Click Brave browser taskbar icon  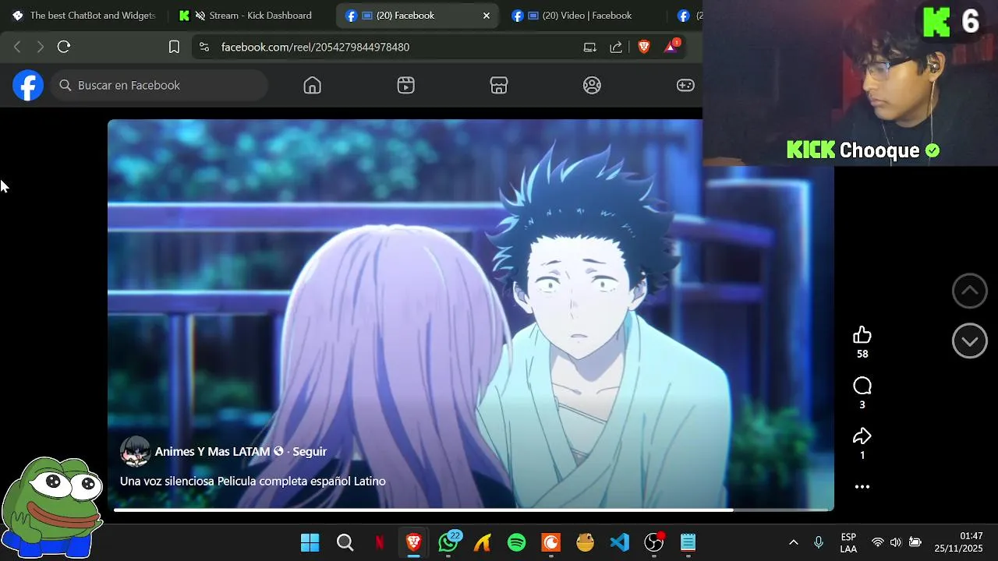click(414, 542)
